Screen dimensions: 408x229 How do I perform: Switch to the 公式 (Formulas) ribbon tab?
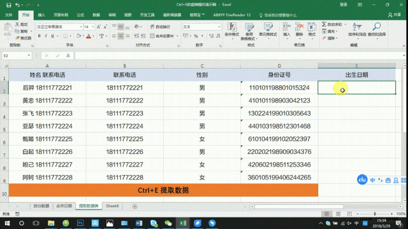(x=80, y=15)
